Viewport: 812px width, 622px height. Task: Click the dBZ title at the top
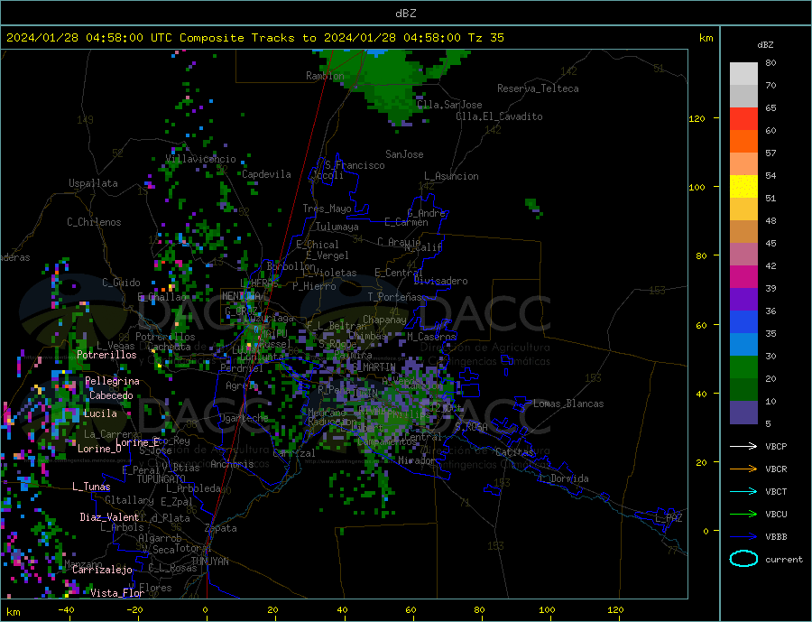point(405,14)
